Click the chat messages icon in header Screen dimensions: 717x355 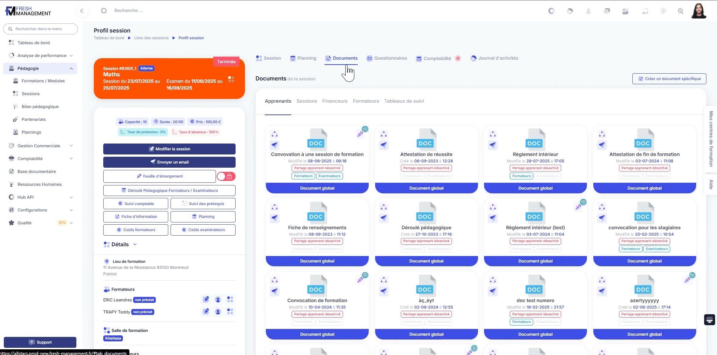[x=607, y=11]
